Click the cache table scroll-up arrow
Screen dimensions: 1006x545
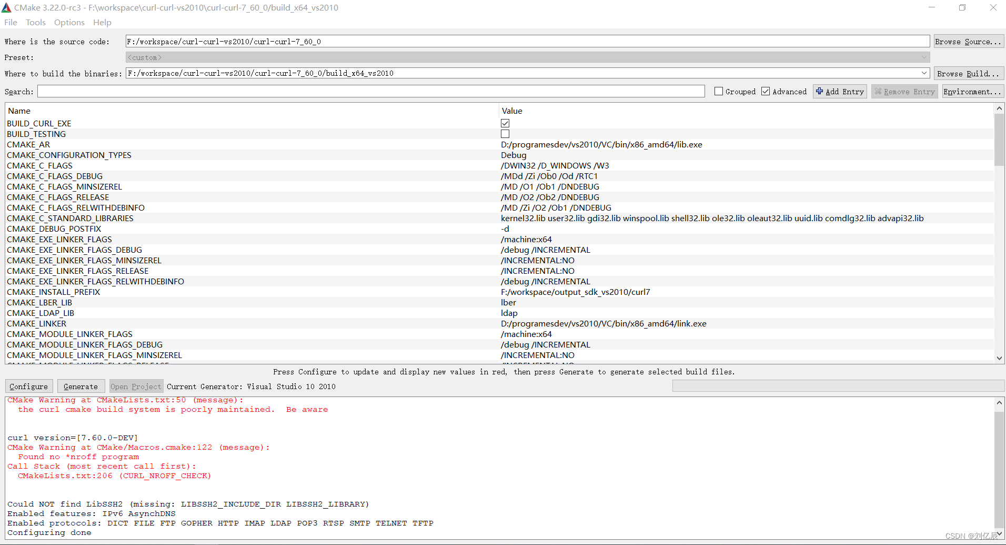999,108
